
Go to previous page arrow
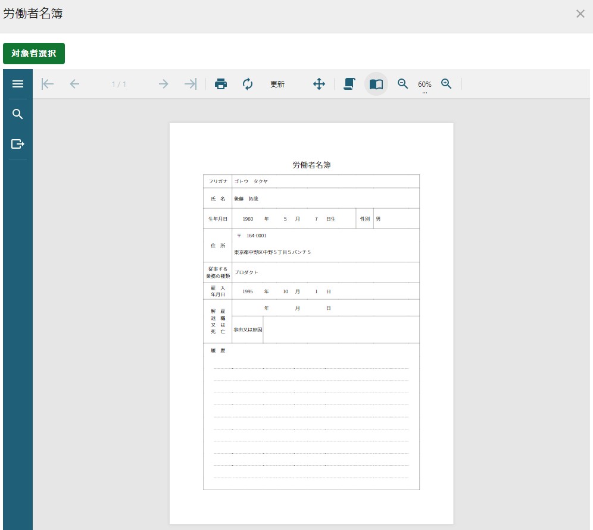pyautogui.click(x=75, y=84)
